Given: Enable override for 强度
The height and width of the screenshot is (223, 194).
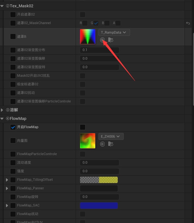Looking at the screenshot, I should pyautogui.click(x=13, y=171).
